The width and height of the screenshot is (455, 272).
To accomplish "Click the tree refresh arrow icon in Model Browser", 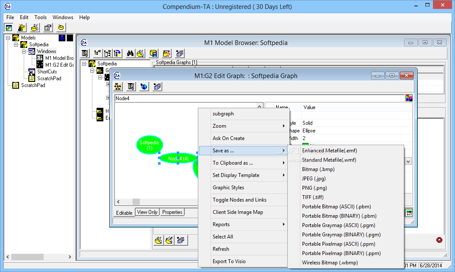I will (117, 53).
